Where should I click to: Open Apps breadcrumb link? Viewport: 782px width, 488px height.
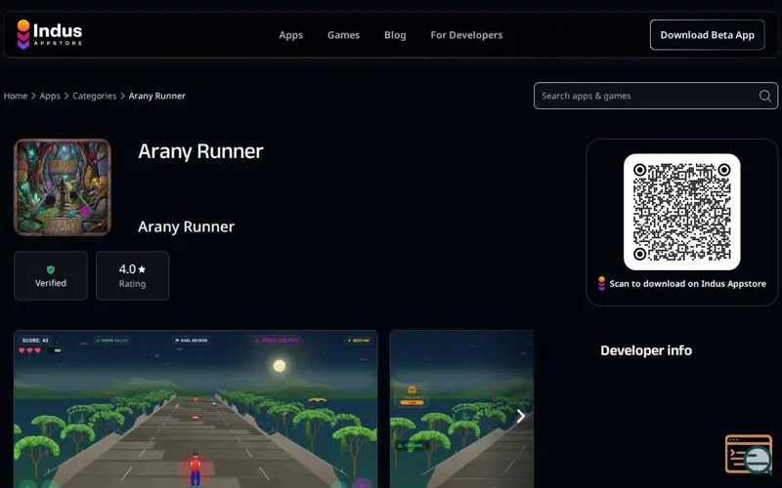pyautogui.click(x=50, y=96)
